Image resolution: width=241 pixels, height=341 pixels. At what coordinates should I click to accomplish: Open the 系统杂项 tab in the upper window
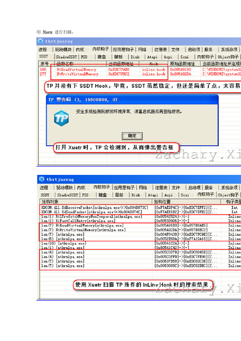229,50
